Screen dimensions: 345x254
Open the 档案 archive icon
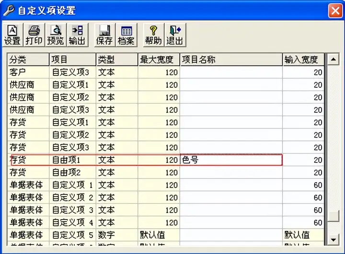(126, 35)
